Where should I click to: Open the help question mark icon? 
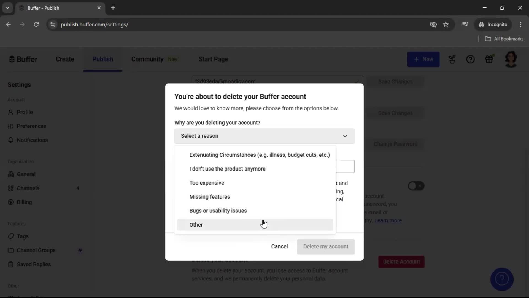click(x=470, y=59)
